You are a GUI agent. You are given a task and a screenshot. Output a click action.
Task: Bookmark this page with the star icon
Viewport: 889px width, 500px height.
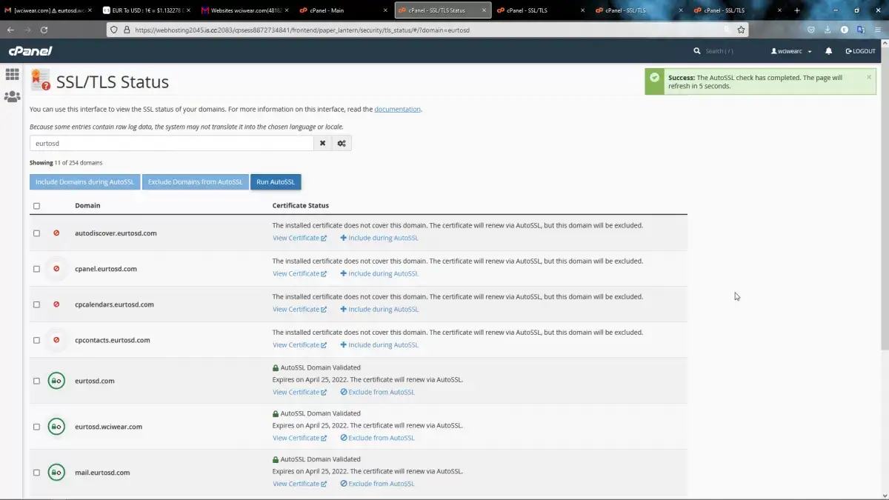(741, 30)
